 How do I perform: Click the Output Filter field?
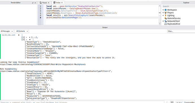(x=181, y=31)
